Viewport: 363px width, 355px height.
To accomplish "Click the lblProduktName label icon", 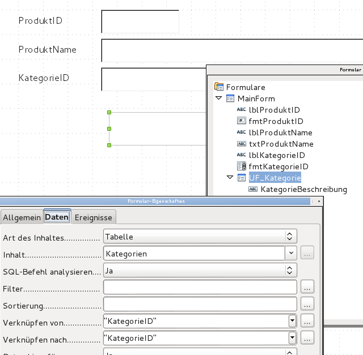I will [x=241, y=132].
